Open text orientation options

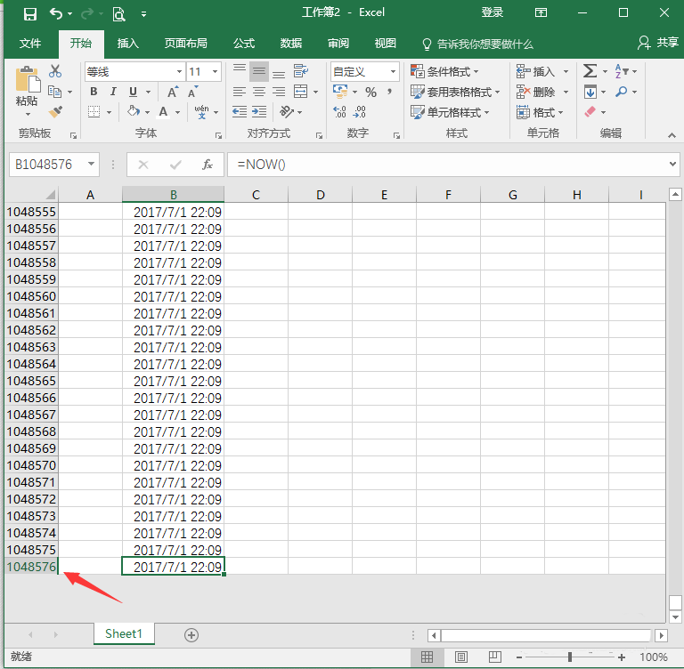pyautogui.click(x=287, y=111)
